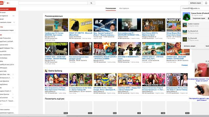Open the HappyTown LaGGeR sidebar channel
The image size is (209, 117).
[x=7, y=42]
